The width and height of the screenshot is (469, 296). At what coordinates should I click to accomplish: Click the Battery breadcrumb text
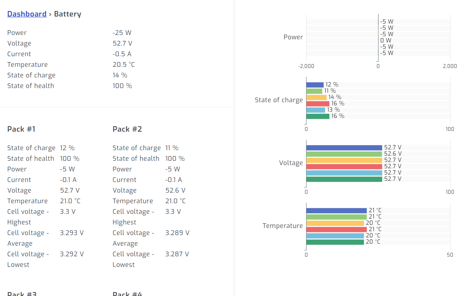(x=68, y=14)
